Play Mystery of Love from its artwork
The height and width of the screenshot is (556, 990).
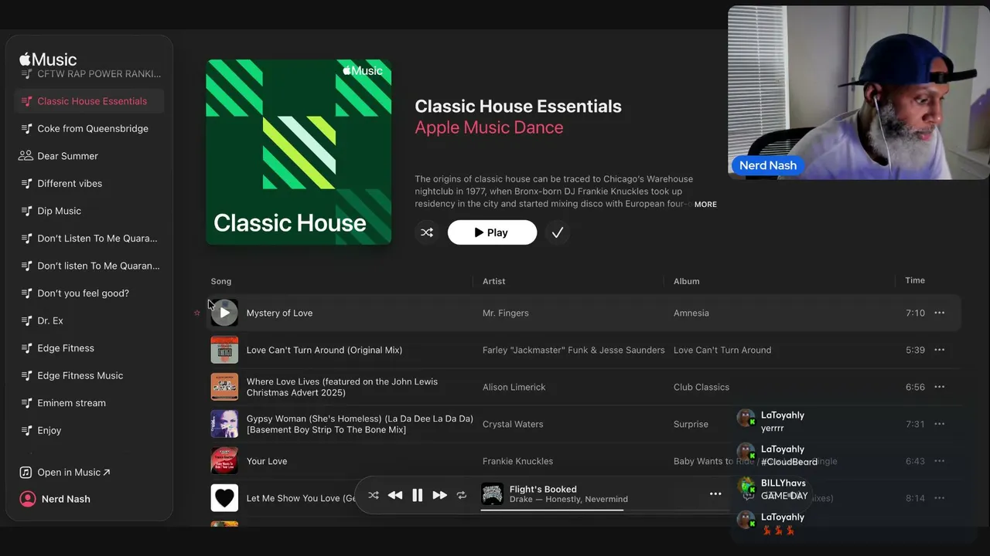coord(224,313)
